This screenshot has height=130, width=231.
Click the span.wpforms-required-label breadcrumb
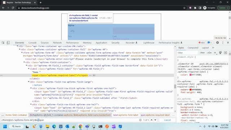pyautogui.click(x=155, y=115)
